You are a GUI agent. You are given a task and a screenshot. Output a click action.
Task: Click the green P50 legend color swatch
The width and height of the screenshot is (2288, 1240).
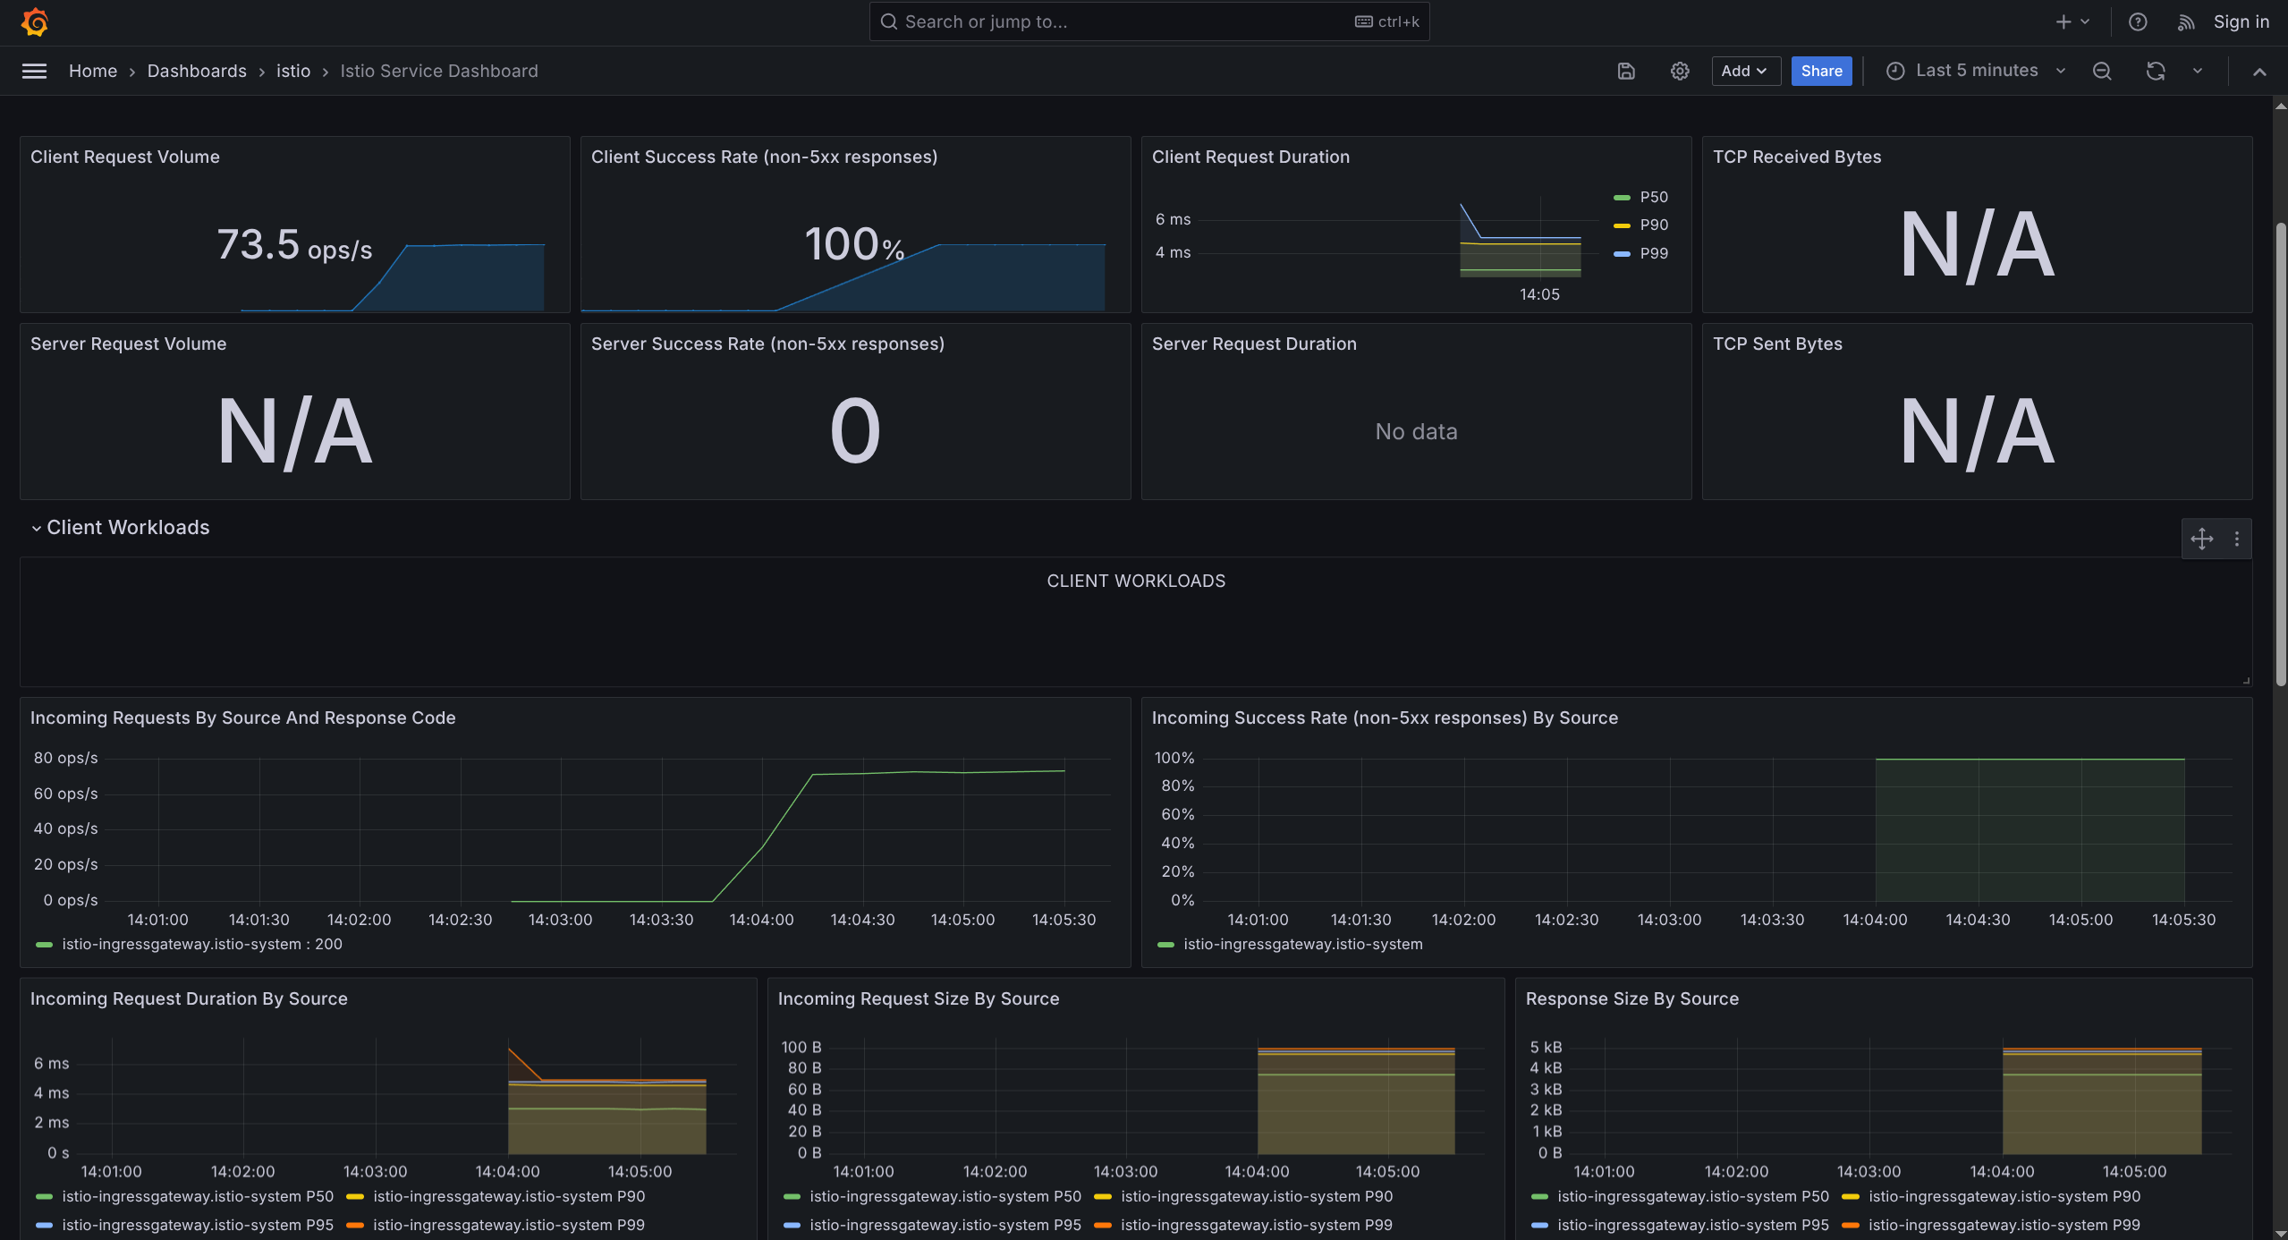pyautogui.click(x=1622, y=197)
